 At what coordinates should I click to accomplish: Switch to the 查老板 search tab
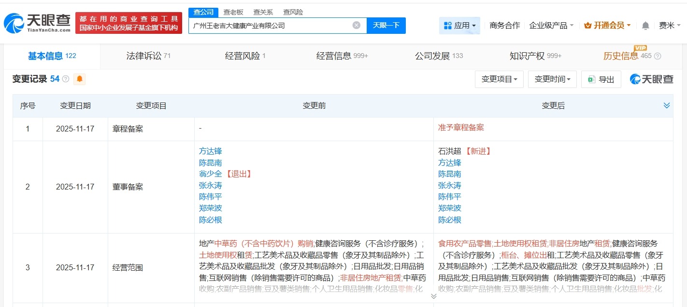pyautogui.click(x=233, y=12)
